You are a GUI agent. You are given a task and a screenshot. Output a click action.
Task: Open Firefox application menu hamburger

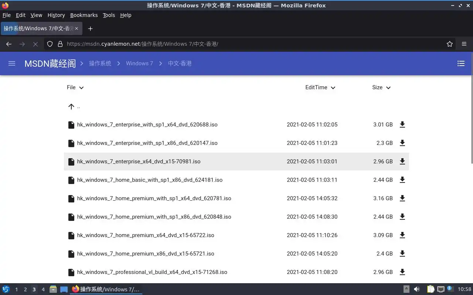(464, 44)
